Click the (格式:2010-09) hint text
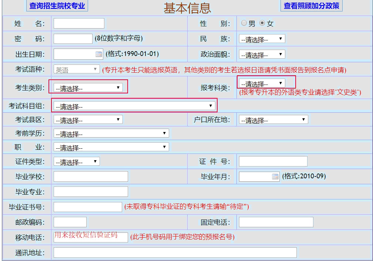Viewport: 373px width, 261px height. tap(304, 176)
